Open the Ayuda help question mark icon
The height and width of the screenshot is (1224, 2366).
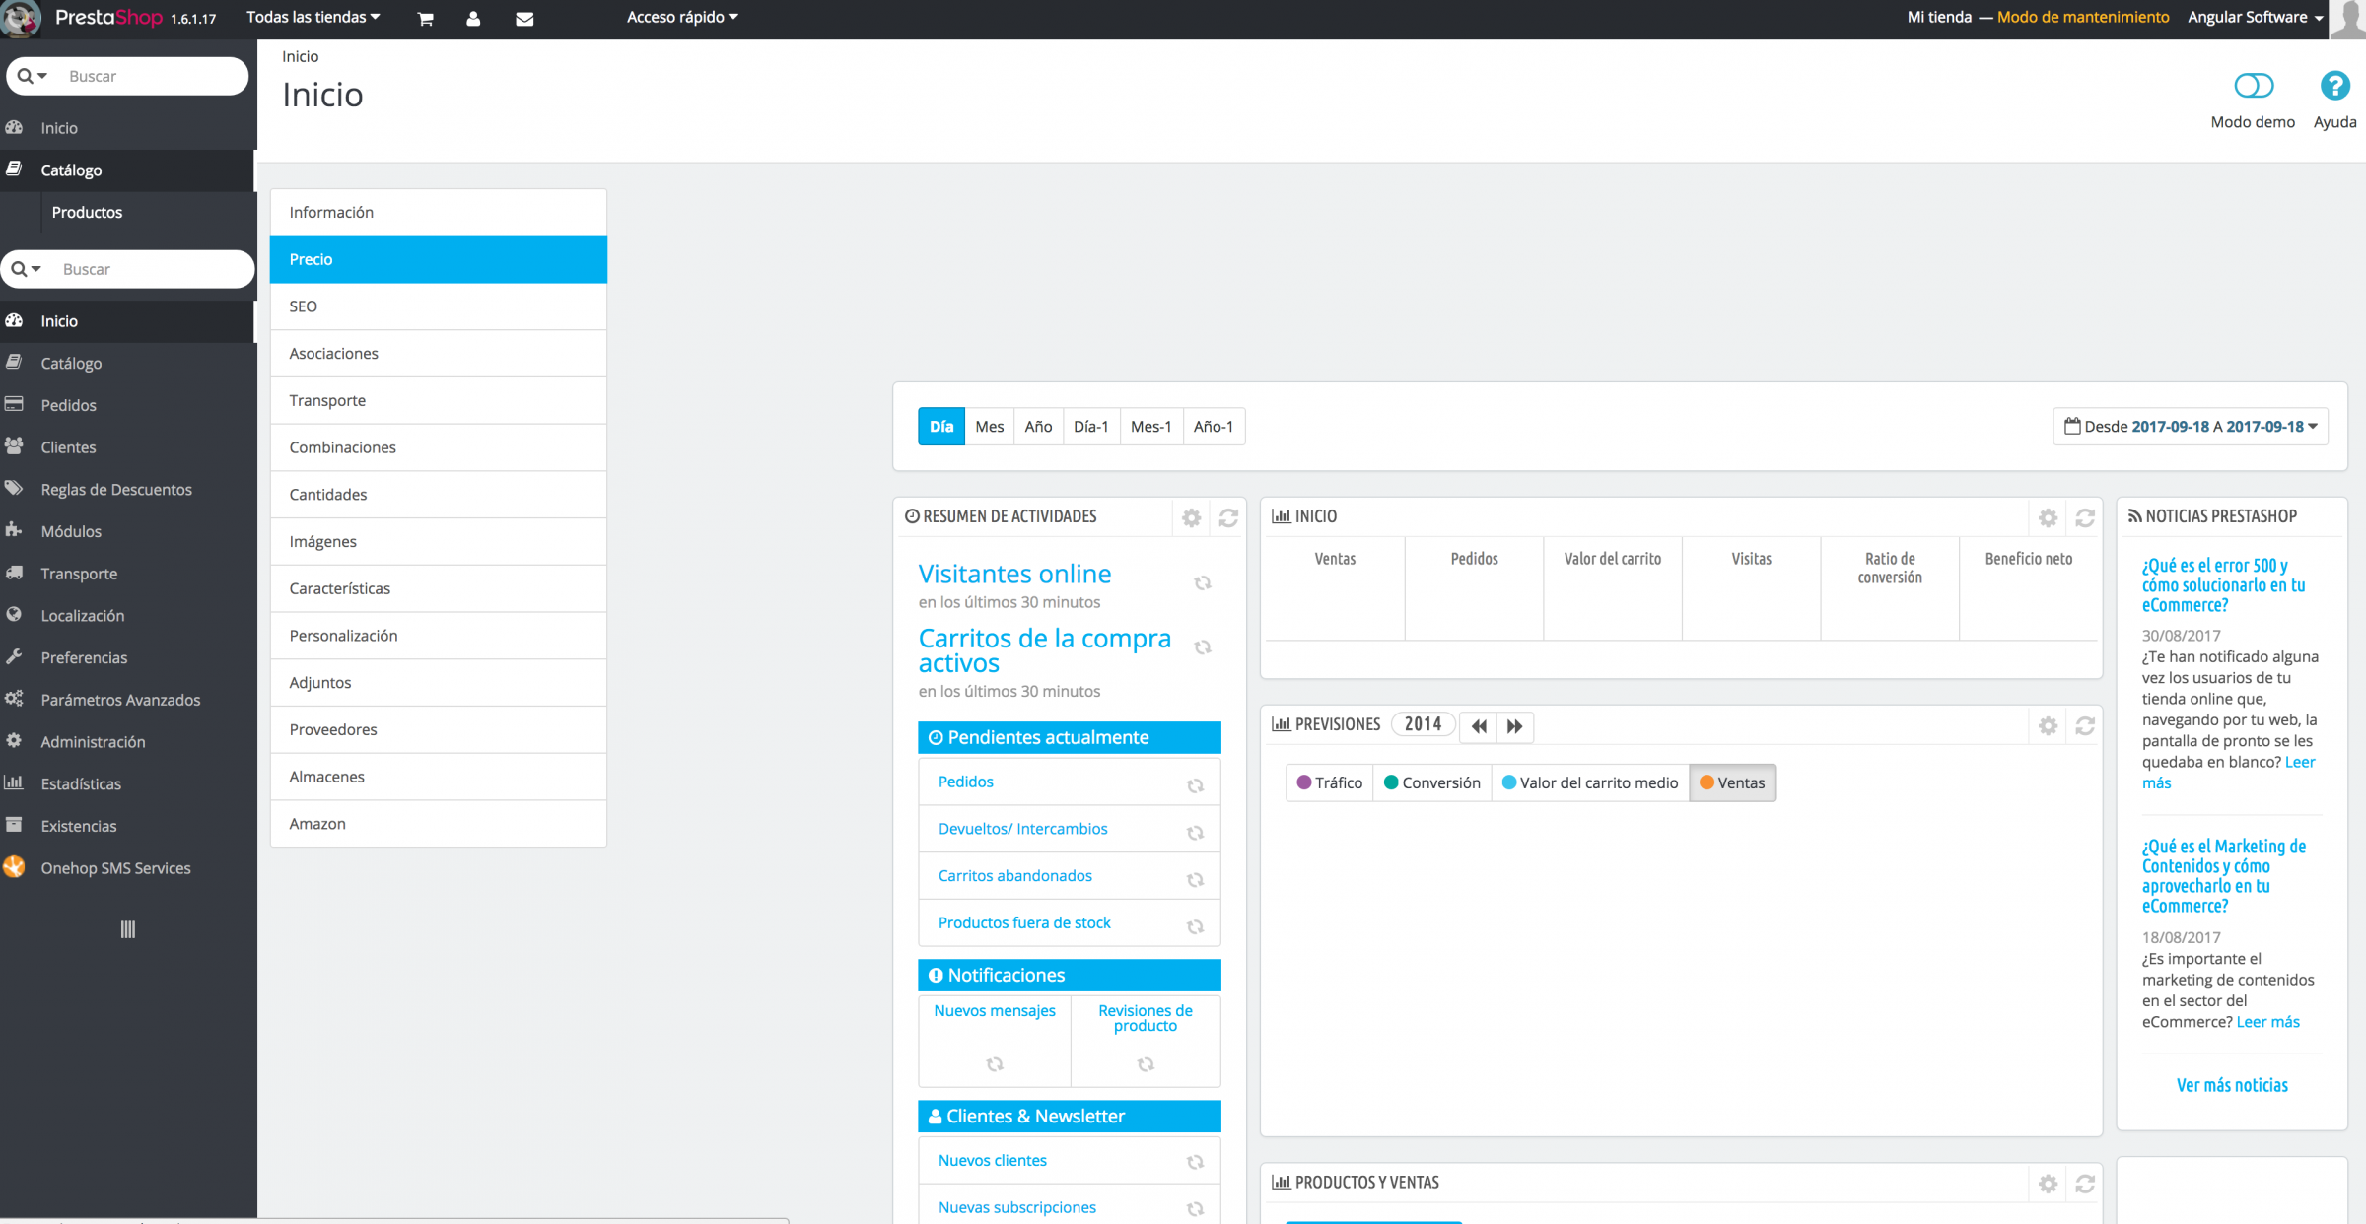(2333, 87)
